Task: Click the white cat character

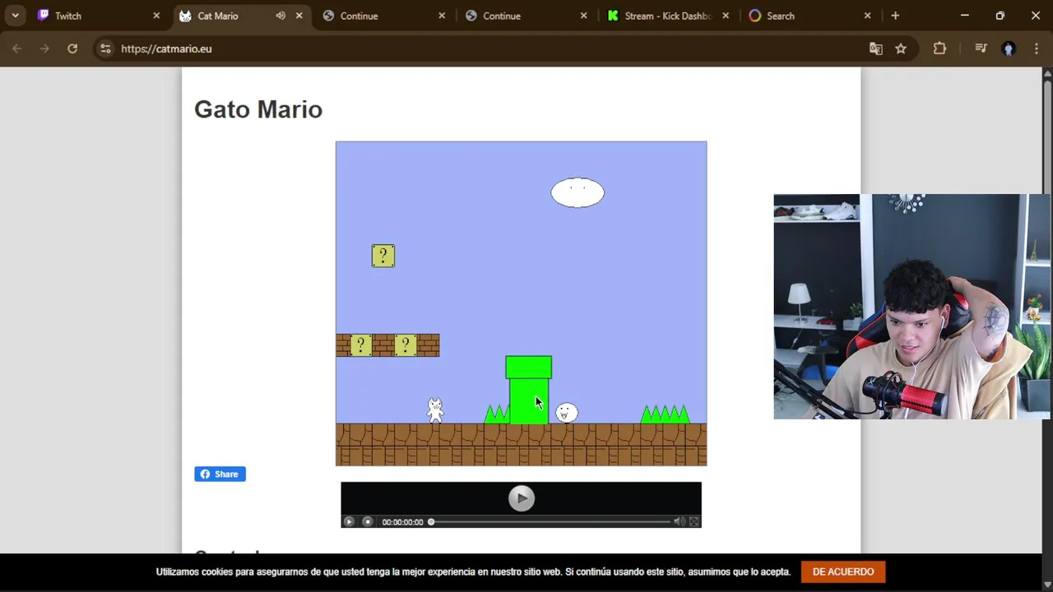Action: click(435, 410)
